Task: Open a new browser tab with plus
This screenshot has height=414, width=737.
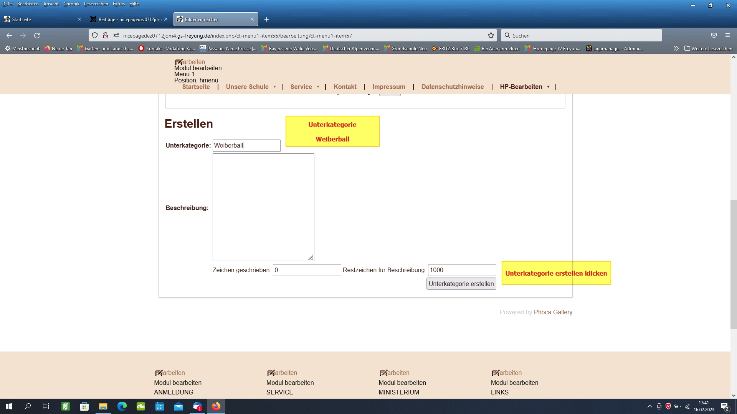Action: point(266,20)
